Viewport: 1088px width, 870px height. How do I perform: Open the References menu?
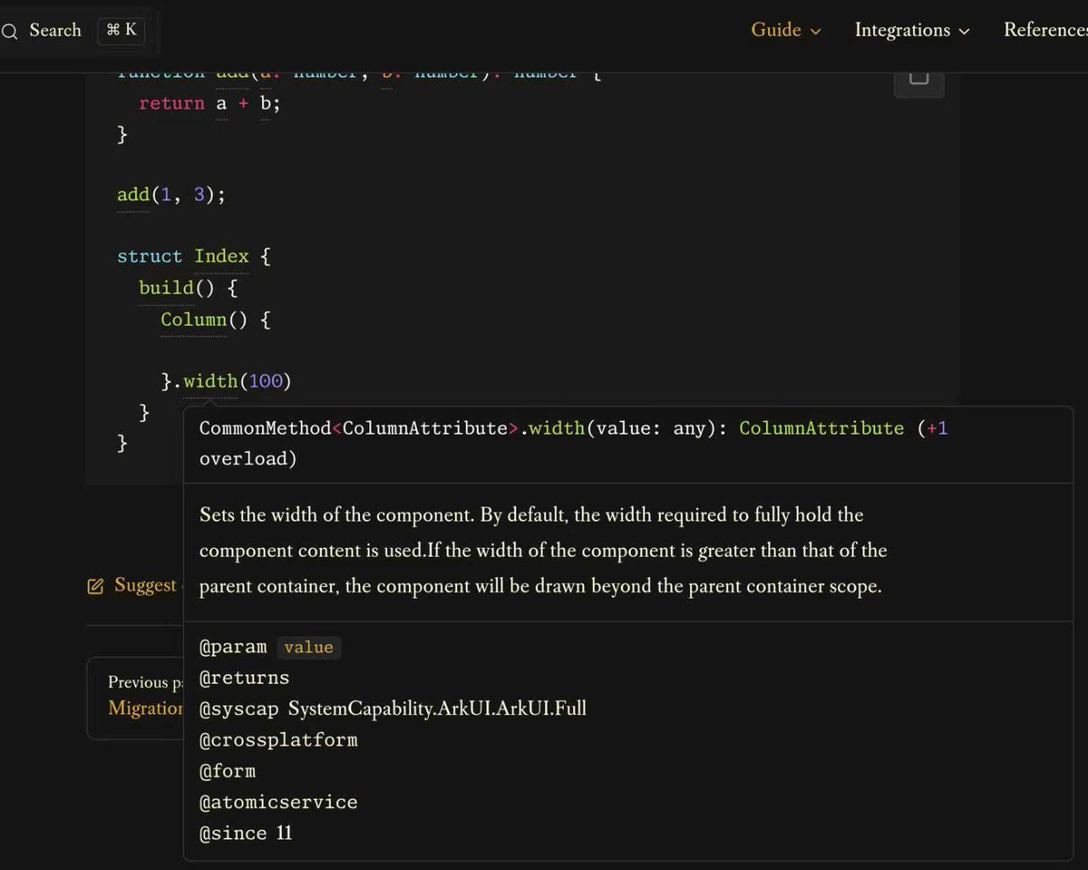[1045, 30]
